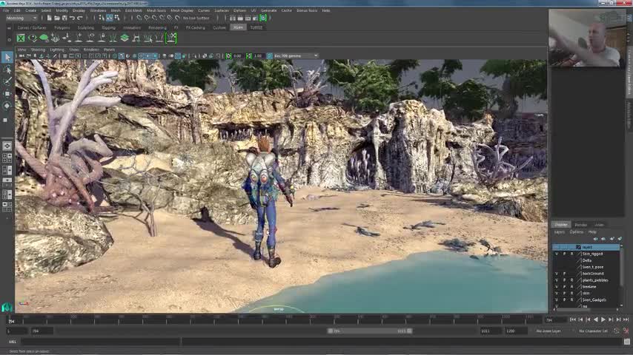Click the Maya logo in bottom-left corner
Screen dimensions: 633x355
[7, 307]
